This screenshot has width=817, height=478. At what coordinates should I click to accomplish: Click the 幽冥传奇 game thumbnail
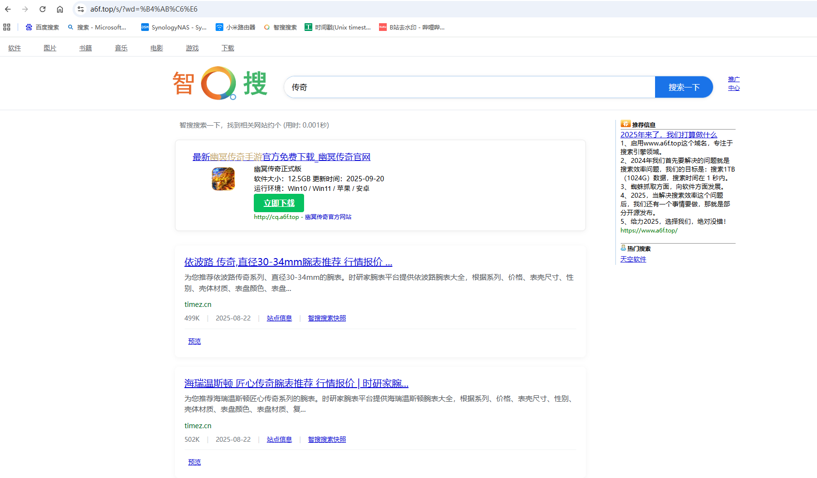223,179
